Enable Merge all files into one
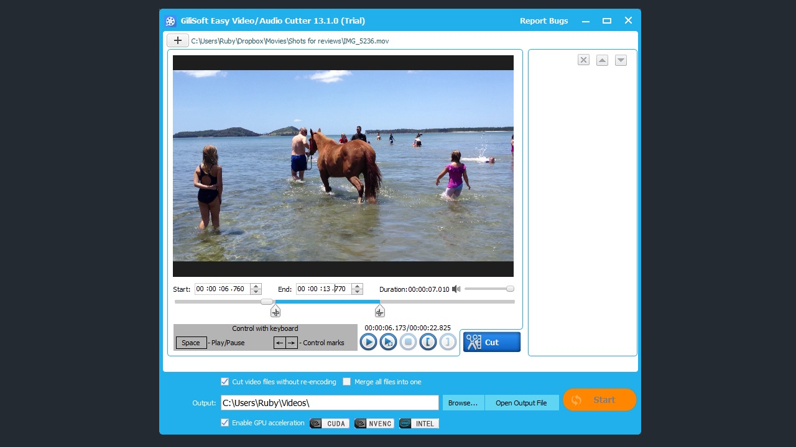Image resolution: width=796 pixels, height=447 pixels. click(x=347, y=382)
